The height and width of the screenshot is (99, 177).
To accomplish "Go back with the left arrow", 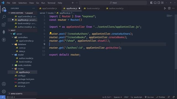I will click(x=73, y=3).
